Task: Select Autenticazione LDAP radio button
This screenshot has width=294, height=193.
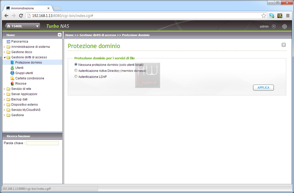Action: 76,76
